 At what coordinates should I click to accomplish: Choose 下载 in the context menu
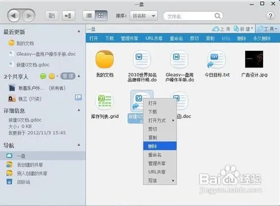(160, 112)
